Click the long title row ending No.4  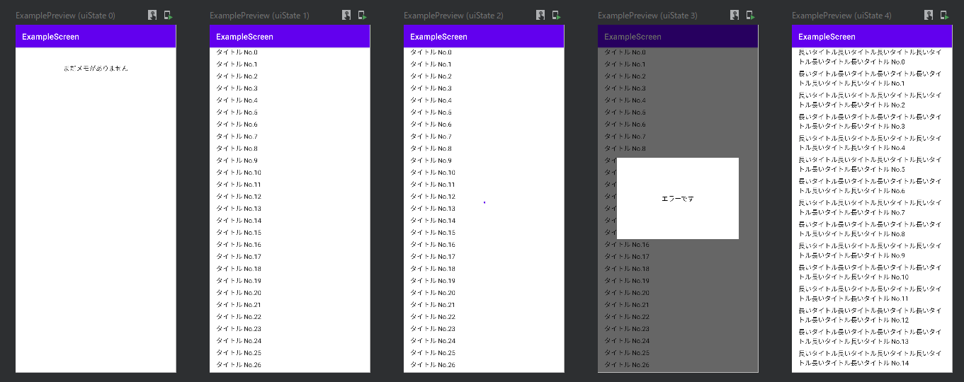tap(872, 144)
